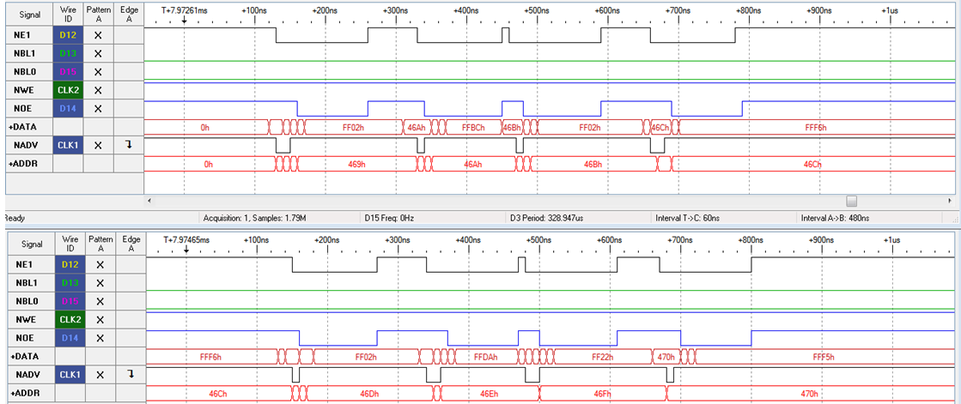Click the 'Acquisition: 1, Samples: 1.79M' status entry

point(252,217)
